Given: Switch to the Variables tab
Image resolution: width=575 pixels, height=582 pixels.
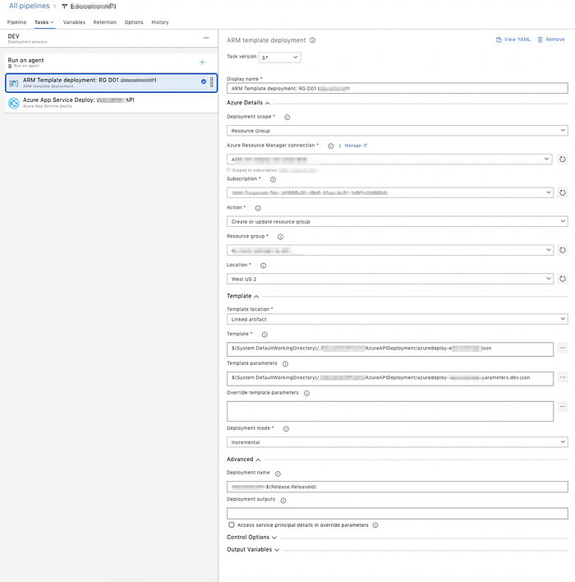Looking at the screenshot, I should [74, 22].
